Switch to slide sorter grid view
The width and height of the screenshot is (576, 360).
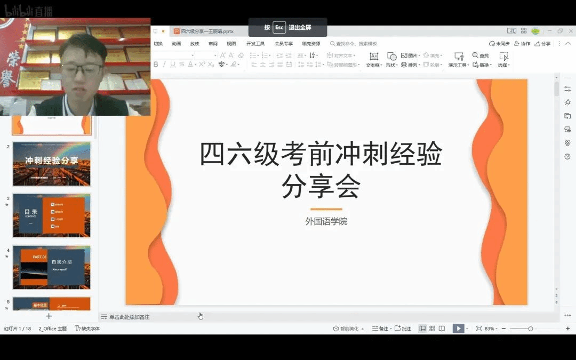tap(432, 329)
